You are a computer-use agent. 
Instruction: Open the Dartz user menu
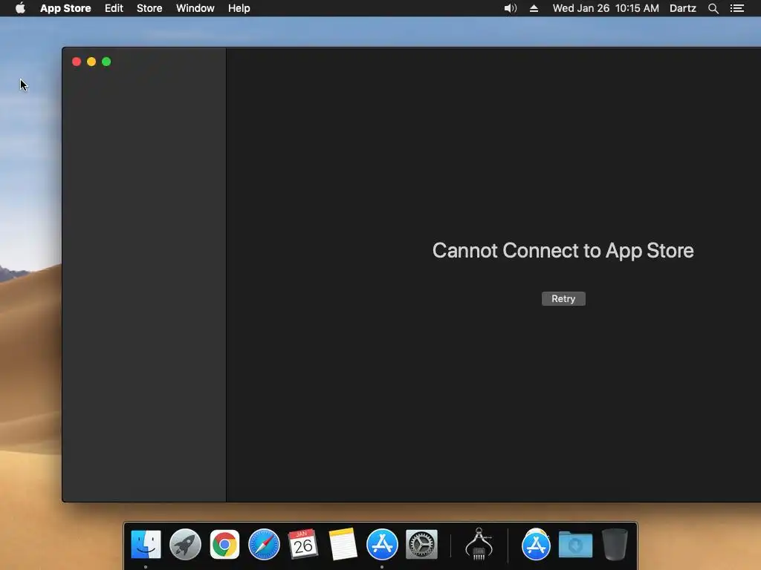tap(682, 8)
